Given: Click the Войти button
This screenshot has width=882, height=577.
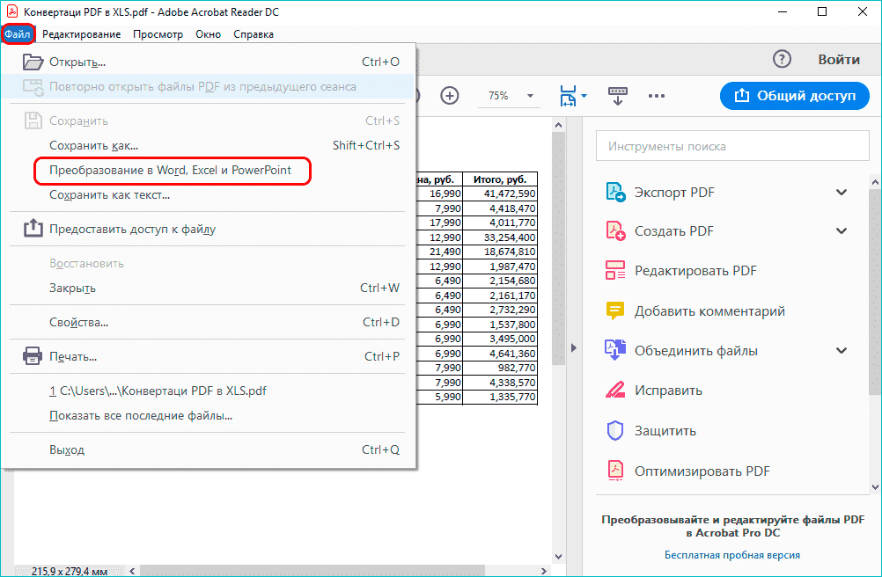Looking at the screenshot, I should click(x=838, y=59).
